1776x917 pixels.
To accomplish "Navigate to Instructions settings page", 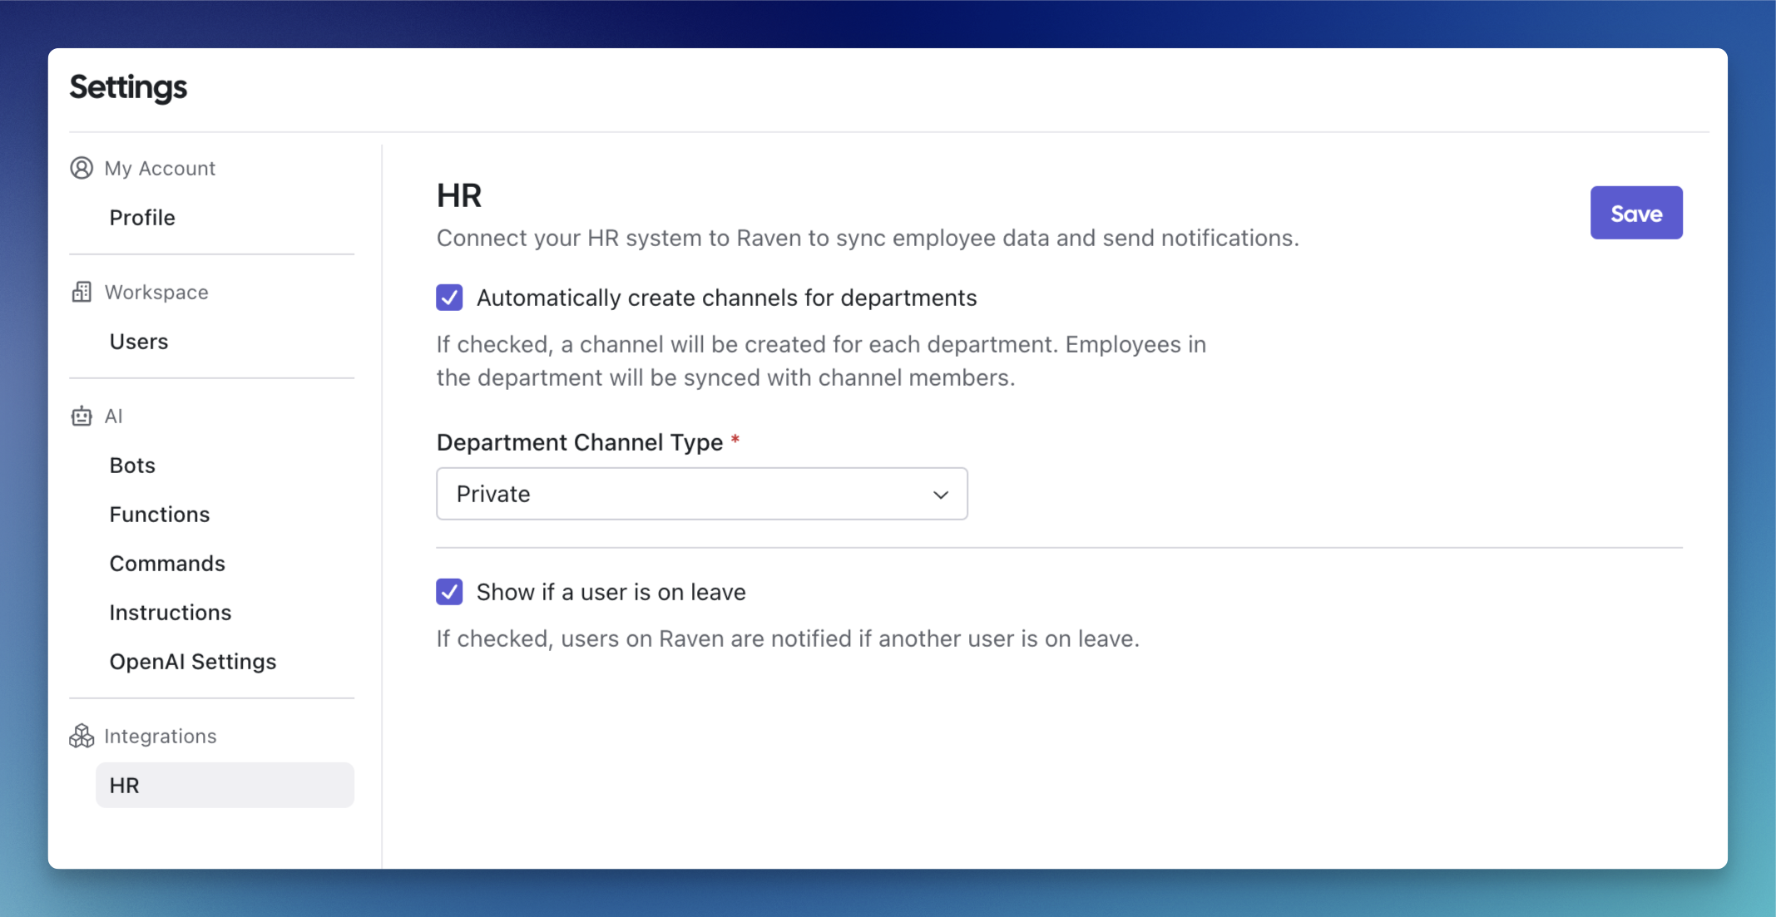I will [170, 612].
